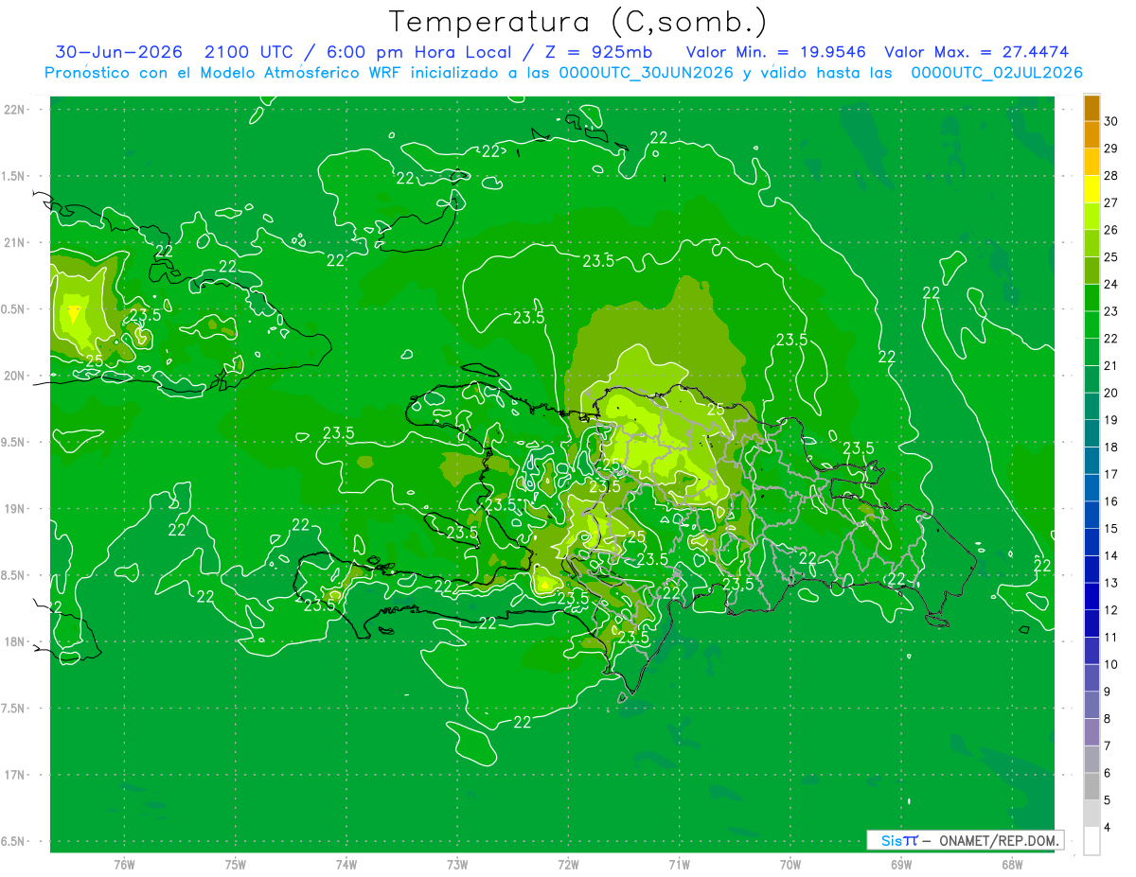1136x877 pixels.
Task: Pick the gray swatch between 5 and 6
Action: pos(1092,786)
